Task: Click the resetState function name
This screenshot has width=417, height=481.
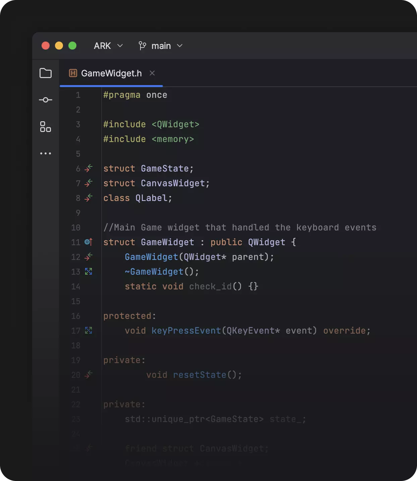Action: 199,375
